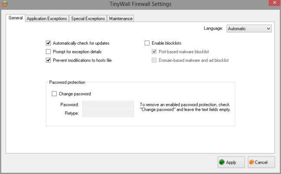
Task: Open the Special Exceptions tab
Action: point(88,19)
